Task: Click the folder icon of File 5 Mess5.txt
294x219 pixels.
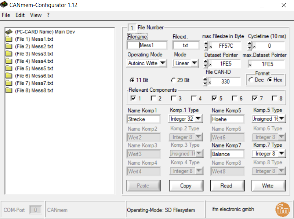Action: tap(9, 68)
